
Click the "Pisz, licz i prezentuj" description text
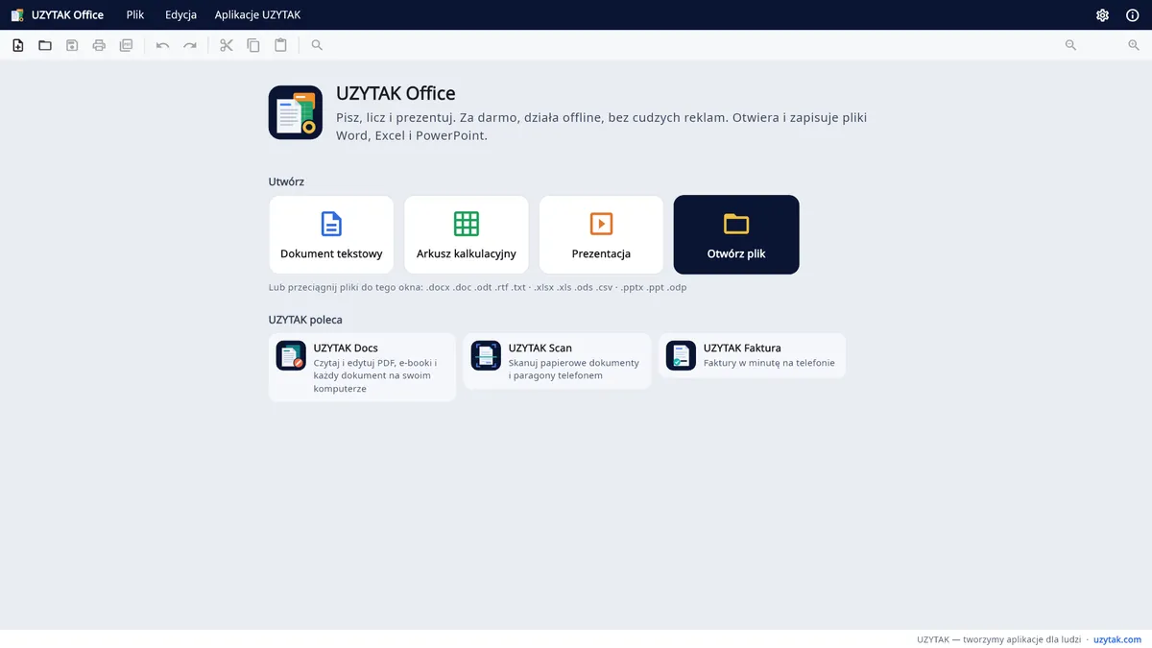click(x=601, y=127)
